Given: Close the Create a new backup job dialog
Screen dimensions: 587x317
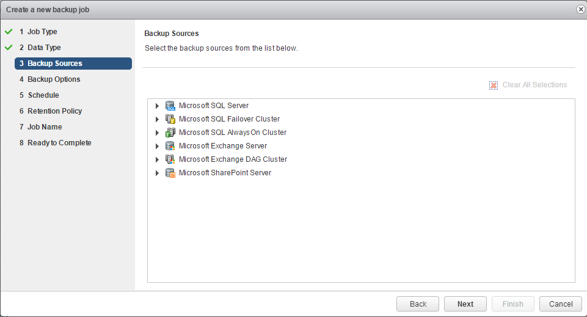Looking at the screenshot, I should [581, 9].
